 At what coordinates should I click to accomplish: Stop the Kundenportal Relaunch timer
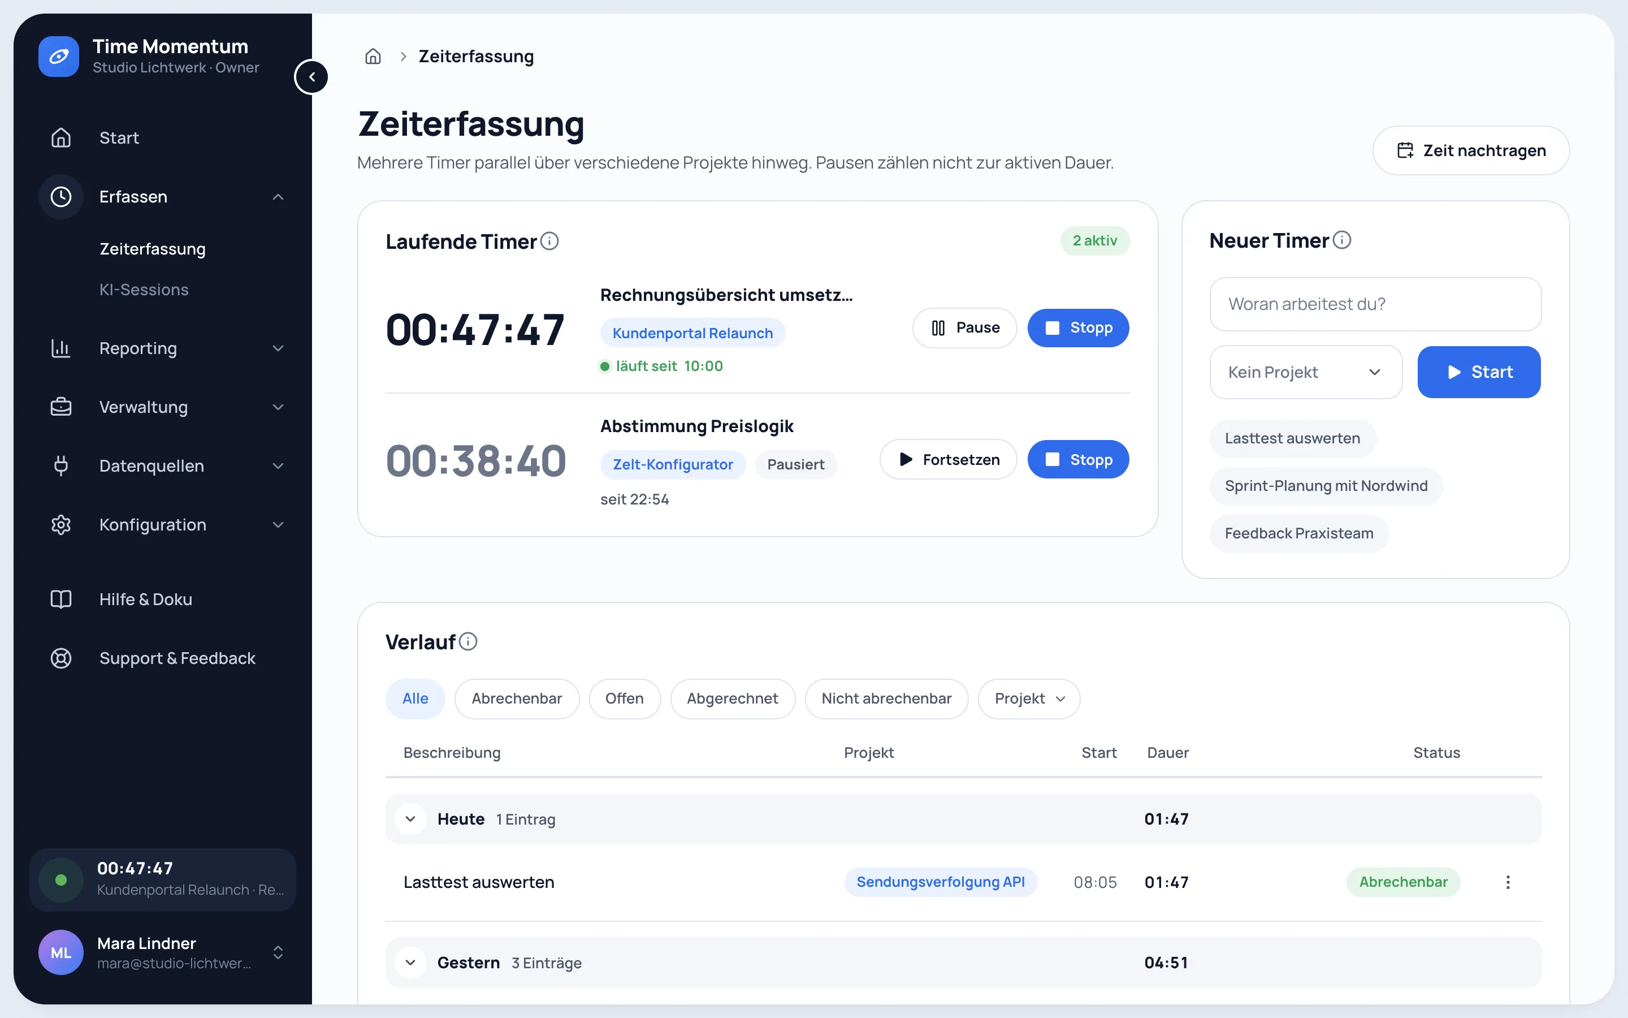[1078, 328]
